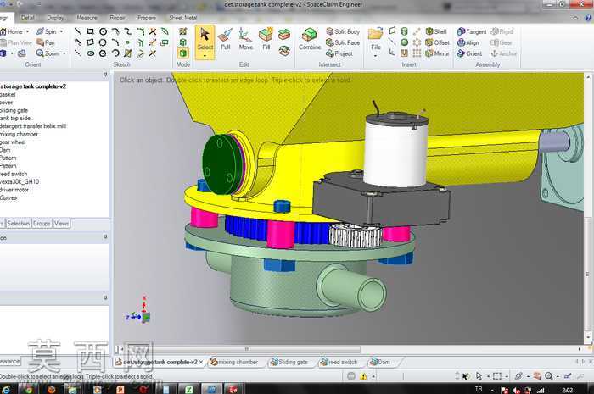Select the Line sketch tool

point(78,31)
